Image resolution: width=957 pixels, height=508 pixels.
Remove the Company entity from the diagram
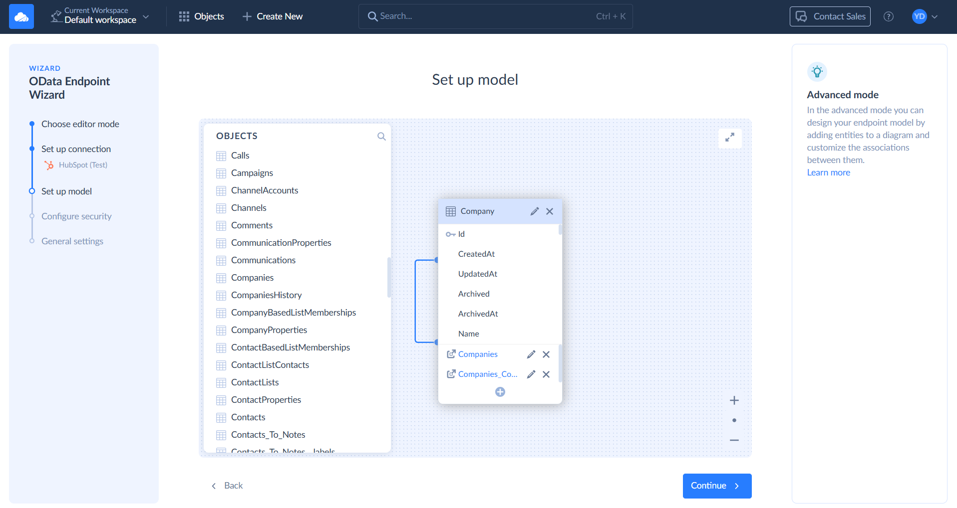coord(550,211)
